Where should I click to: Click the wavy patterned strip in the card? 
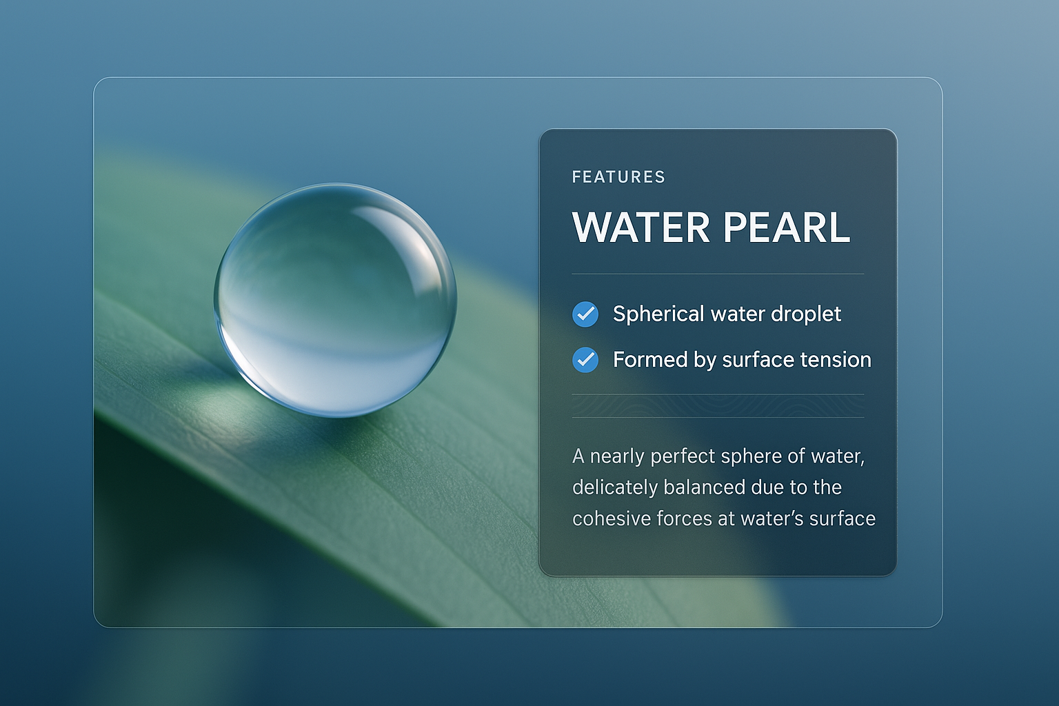click(x=717, y=406)
